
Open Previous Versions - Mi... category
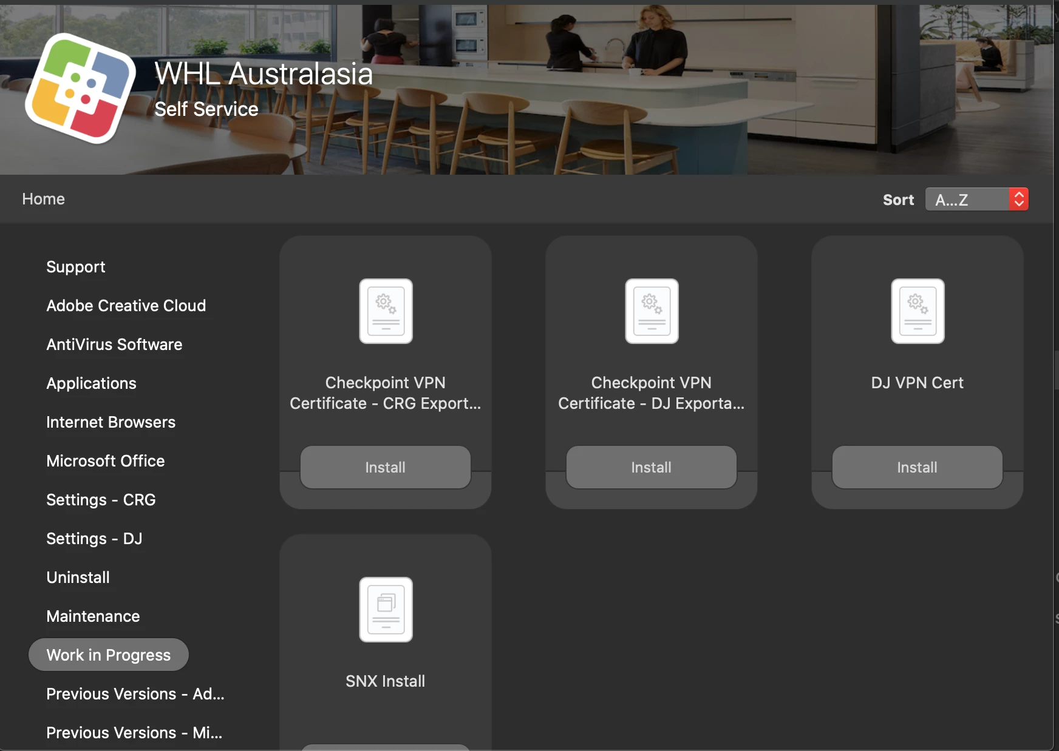coord(134,733)
